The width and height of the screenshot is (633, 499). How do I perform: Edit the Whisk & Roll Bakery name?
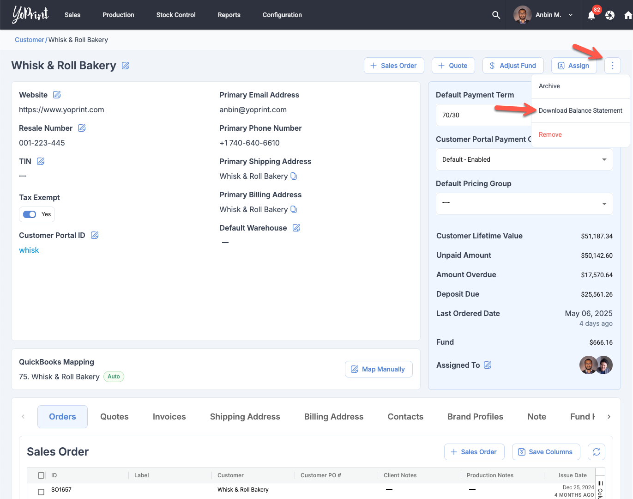click(126, 66)
